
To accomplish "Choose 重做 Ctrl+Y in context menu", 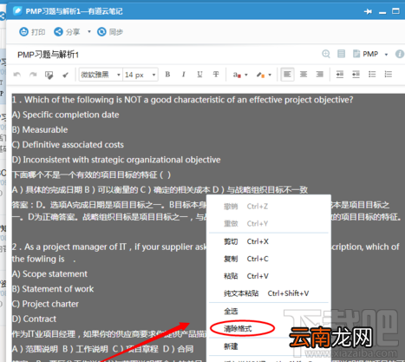I will pos(269,223).
